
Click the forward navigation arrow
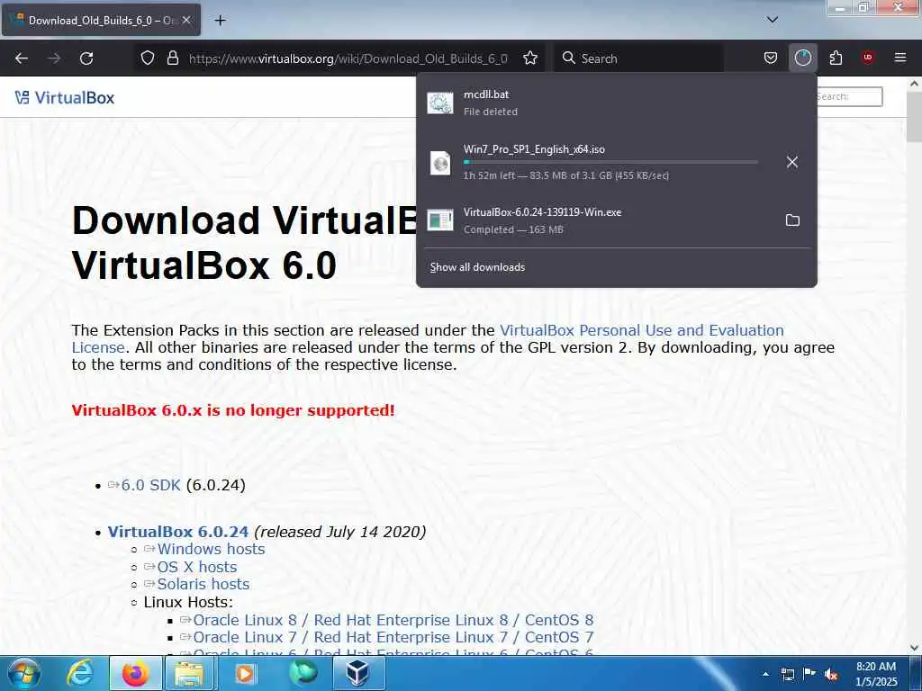pos(54,58)
